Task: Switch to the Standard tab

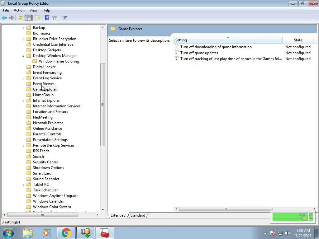Action: pos(138,215)
